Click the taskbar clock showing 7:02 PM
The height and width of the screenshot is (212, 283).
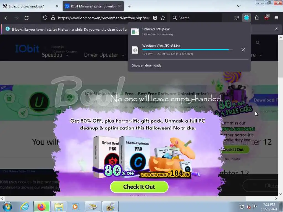269,207
